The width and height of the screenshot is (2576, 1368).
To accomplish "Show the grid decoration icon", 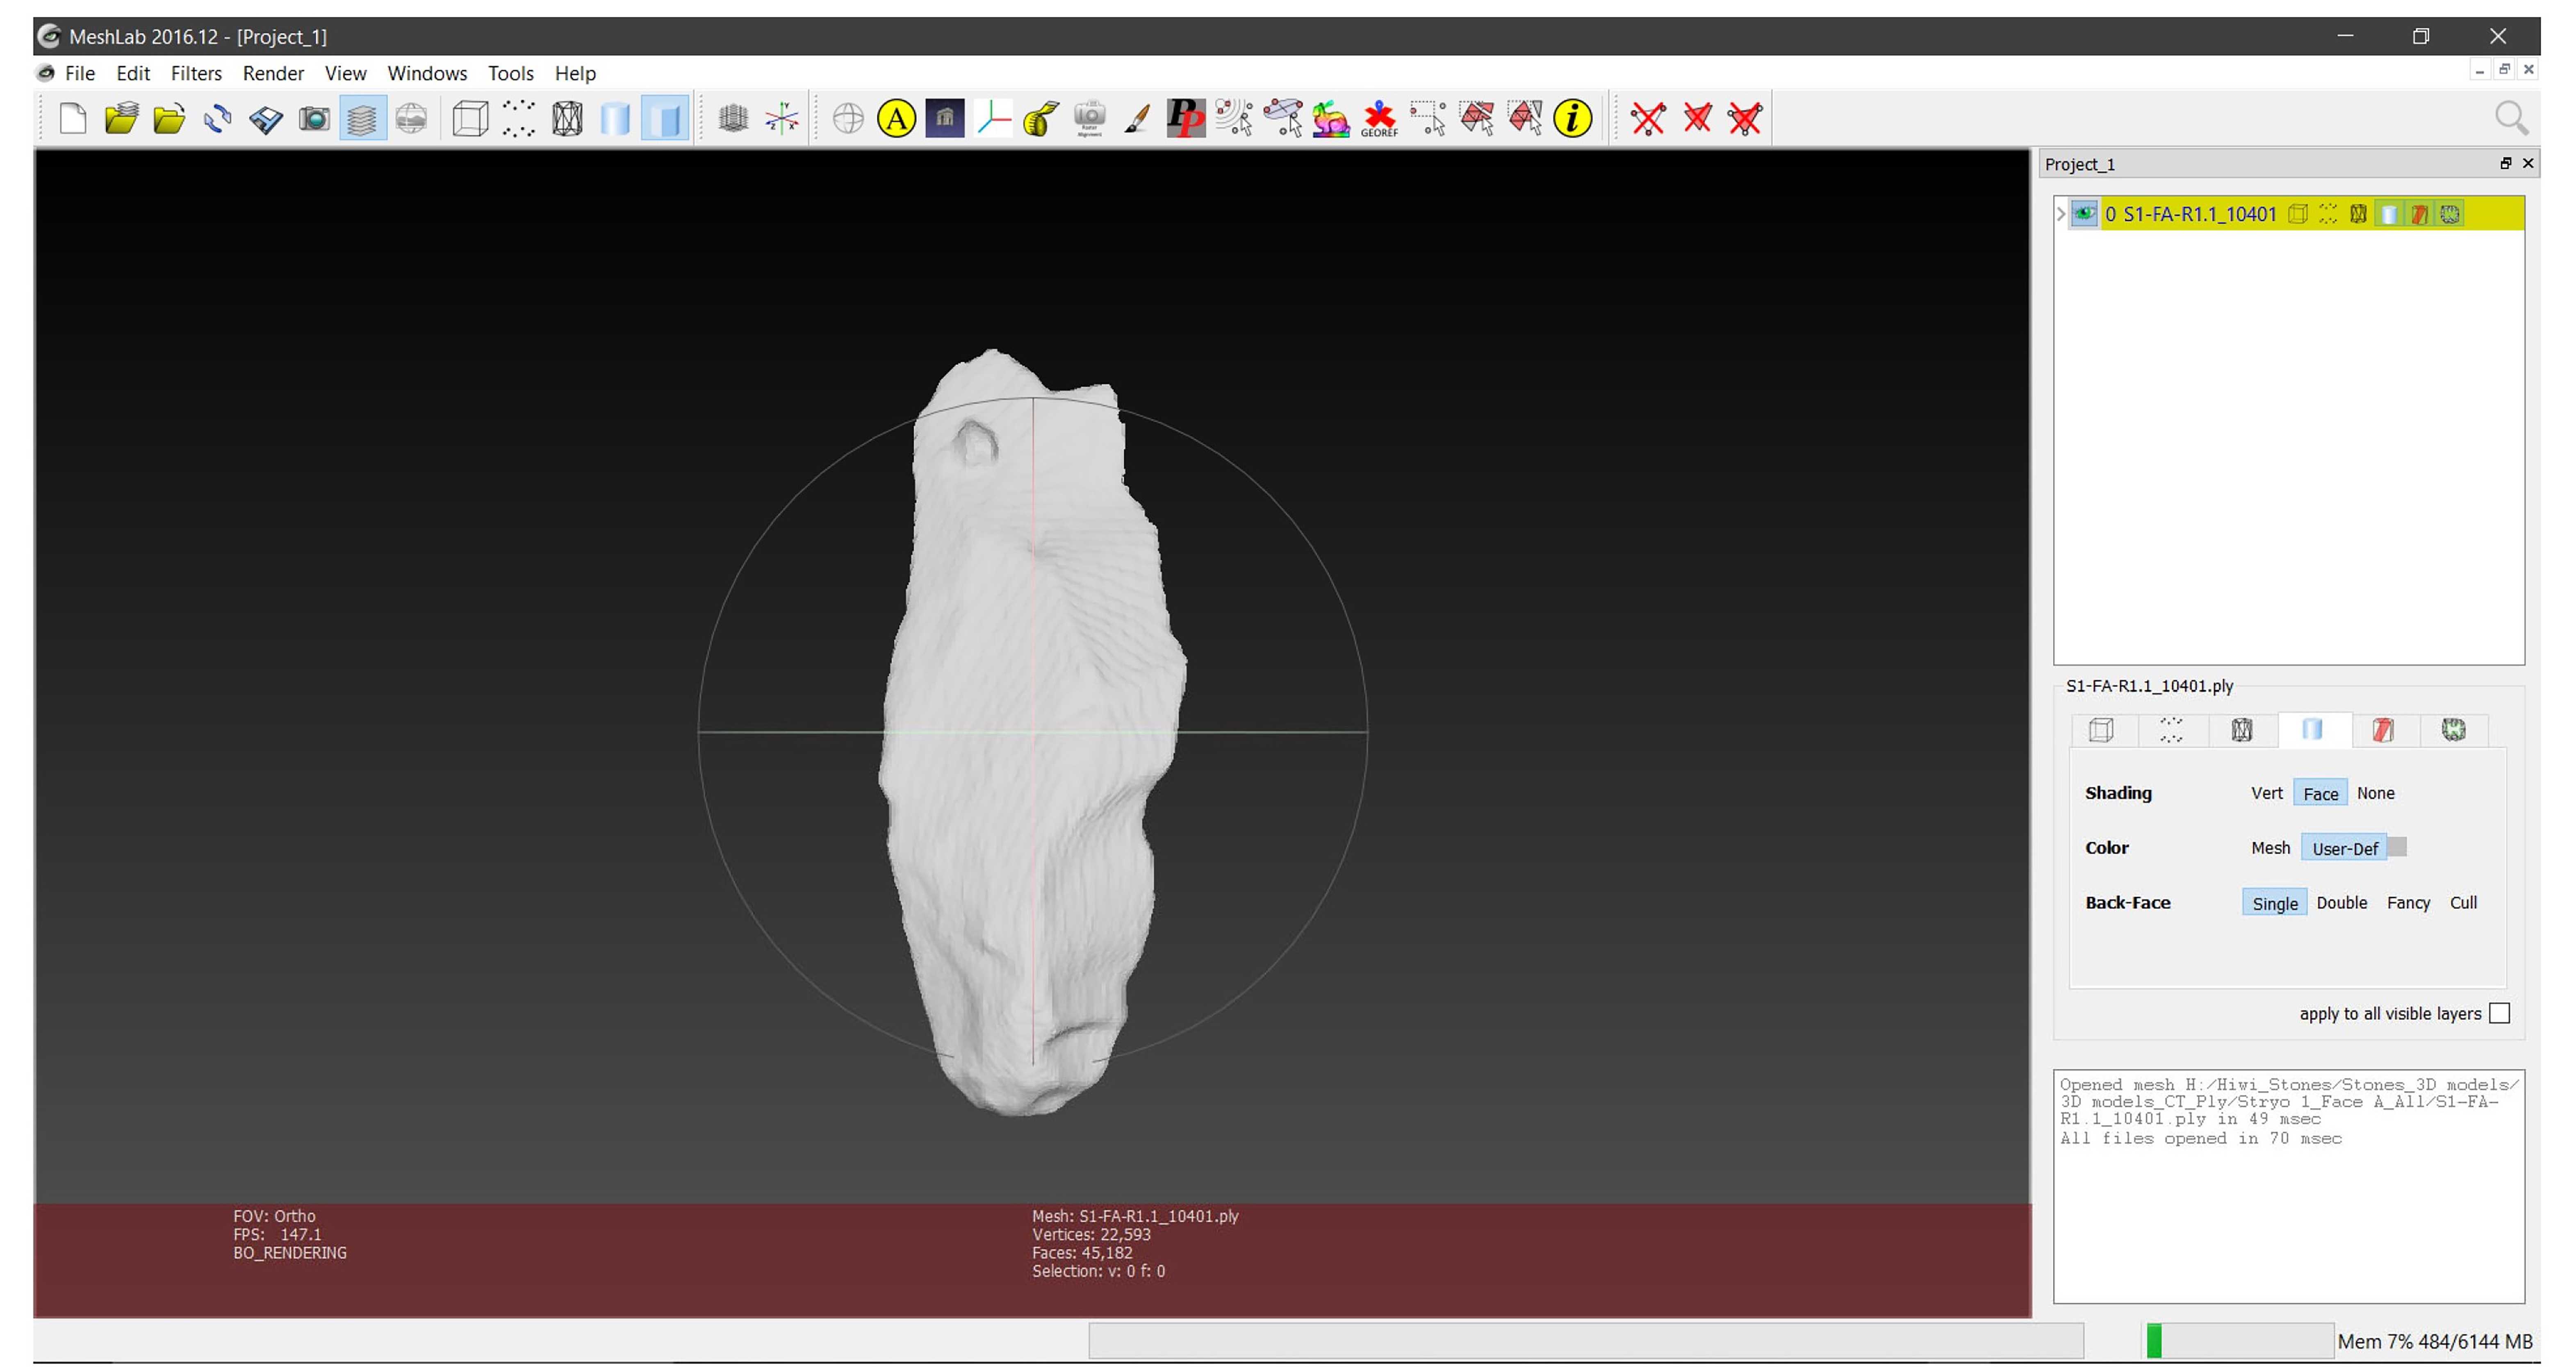I will pos(733,119).
